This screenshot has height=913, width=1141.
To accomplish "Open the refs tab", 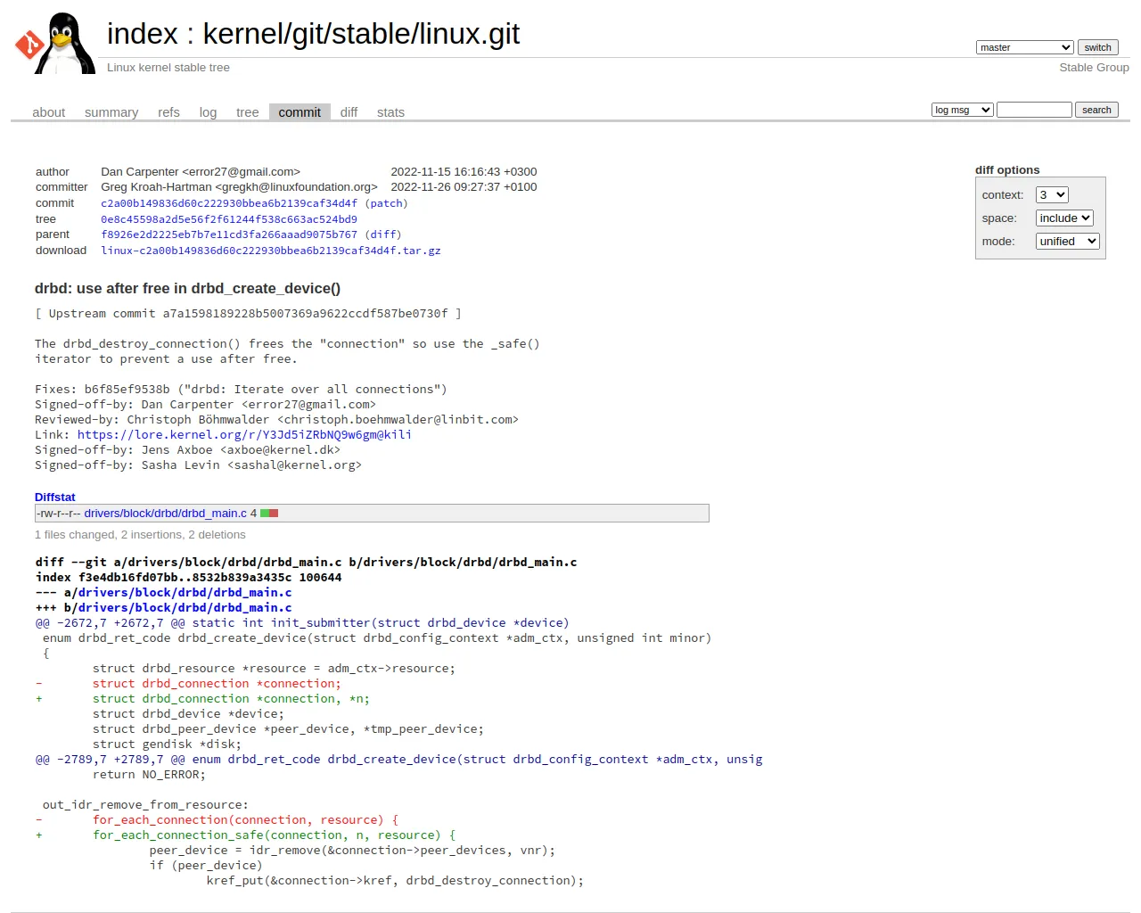I will click(168, 112).
